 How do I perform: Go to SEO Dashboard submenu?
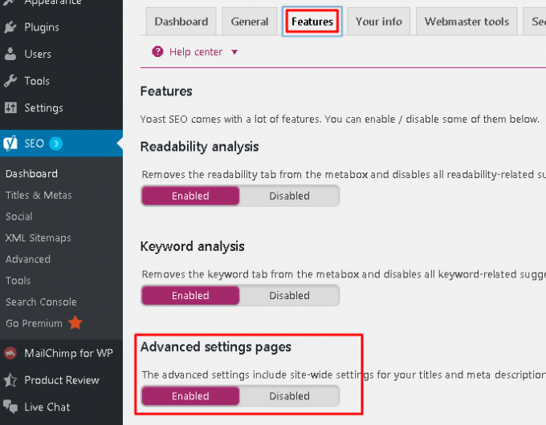tap(31, 173)
